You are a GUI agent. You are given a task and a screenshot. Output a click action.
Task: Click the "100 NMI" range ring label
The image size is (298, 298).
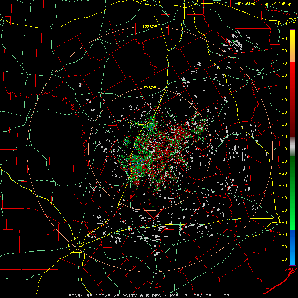[x=150, y=26]
